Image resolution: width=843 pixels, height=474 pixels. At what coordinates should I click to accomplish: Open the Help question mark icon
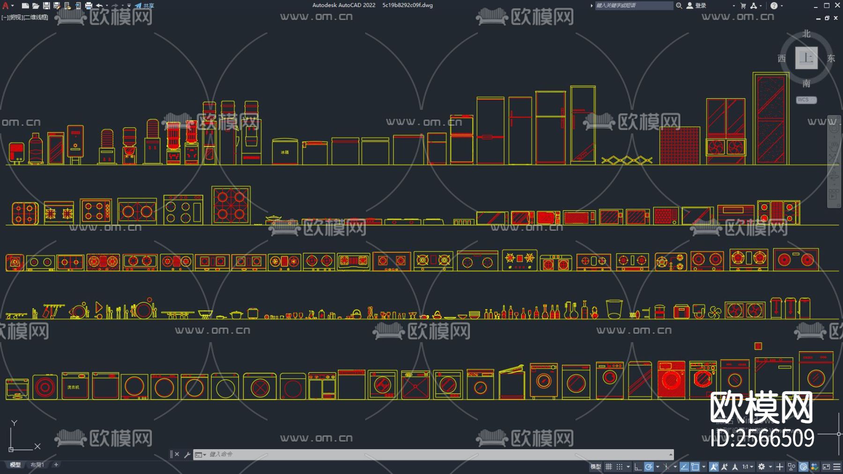pyautogui.click(x=774, y=6)
